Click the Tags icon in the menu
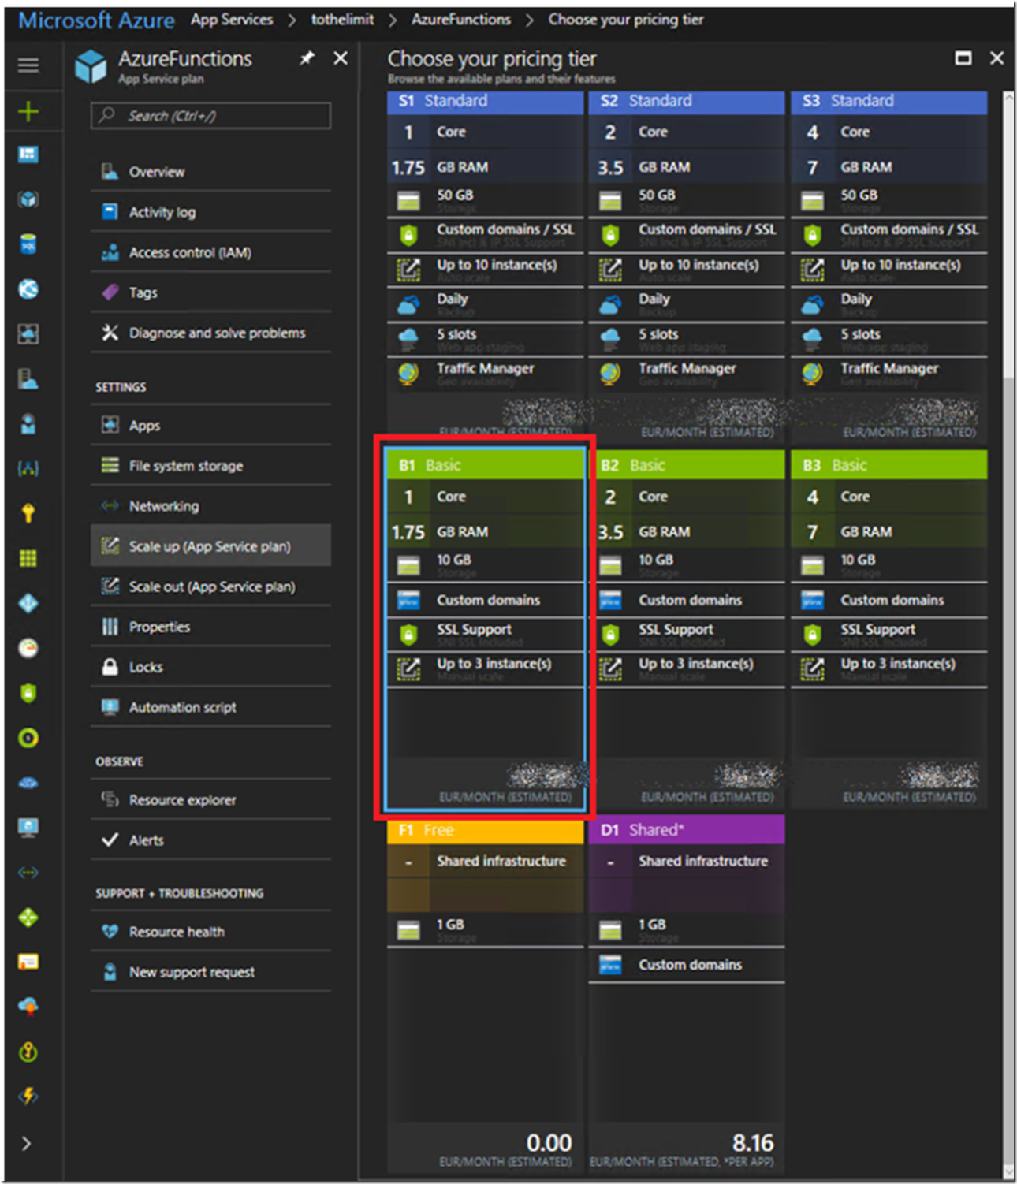Image resolution: width=1017 pixels, height=1184 pixels. click(110, 292)
